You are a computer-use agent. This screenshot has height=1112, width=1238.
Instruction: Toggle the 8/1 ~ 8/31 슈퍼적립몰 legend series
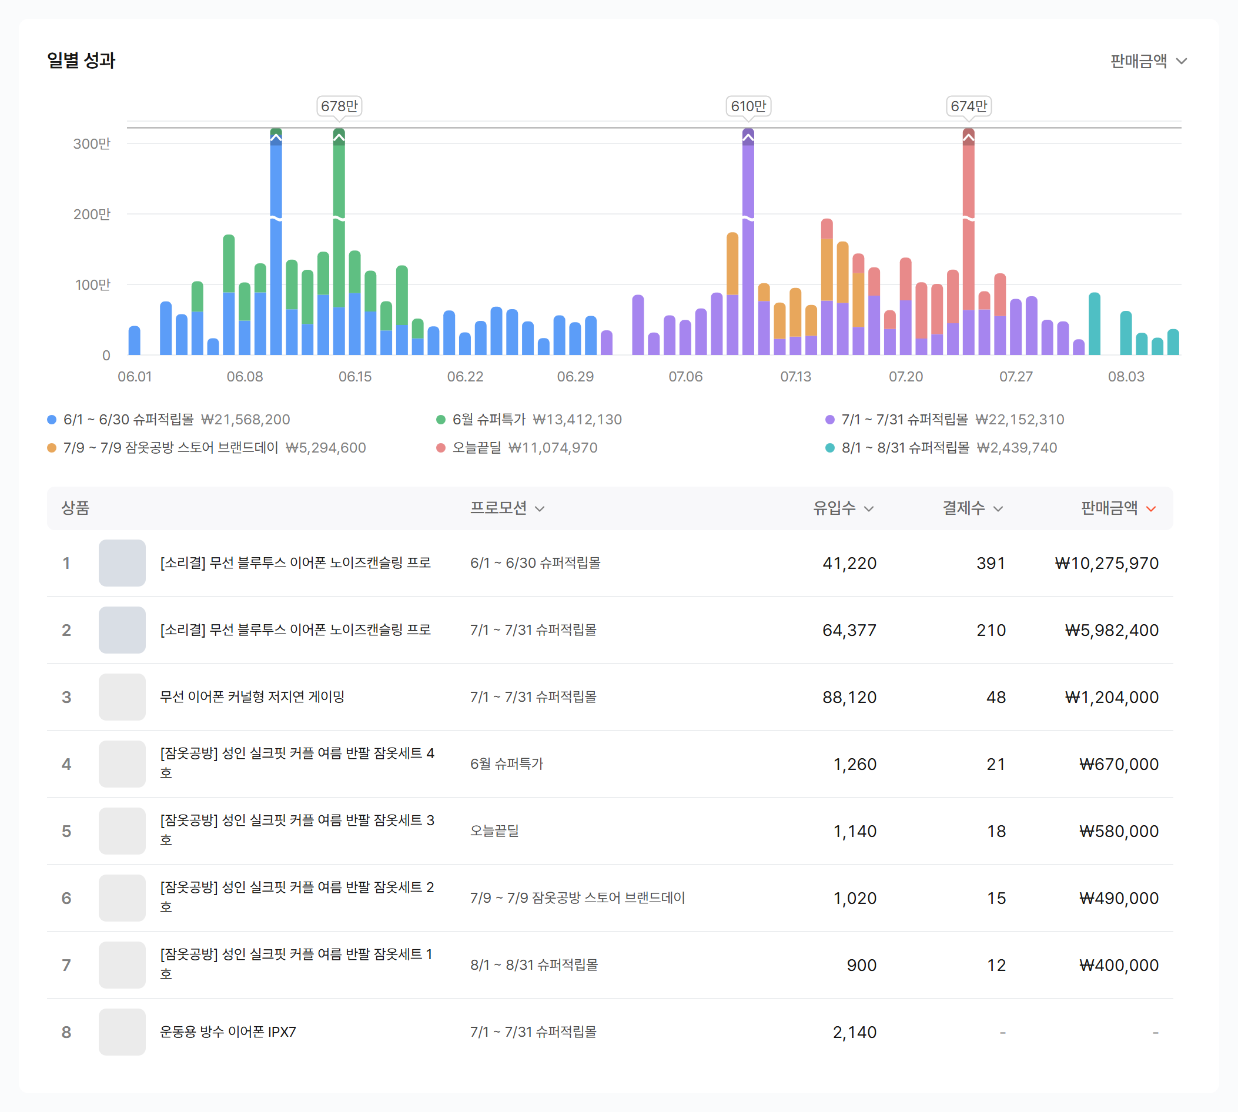pos(941,448)
